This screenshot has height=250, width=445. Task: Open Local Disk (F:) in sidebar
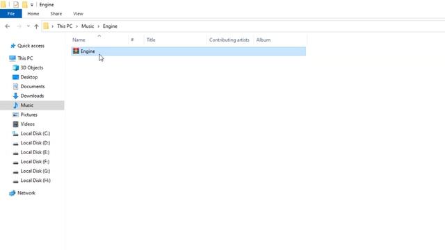tap(35, 161)
